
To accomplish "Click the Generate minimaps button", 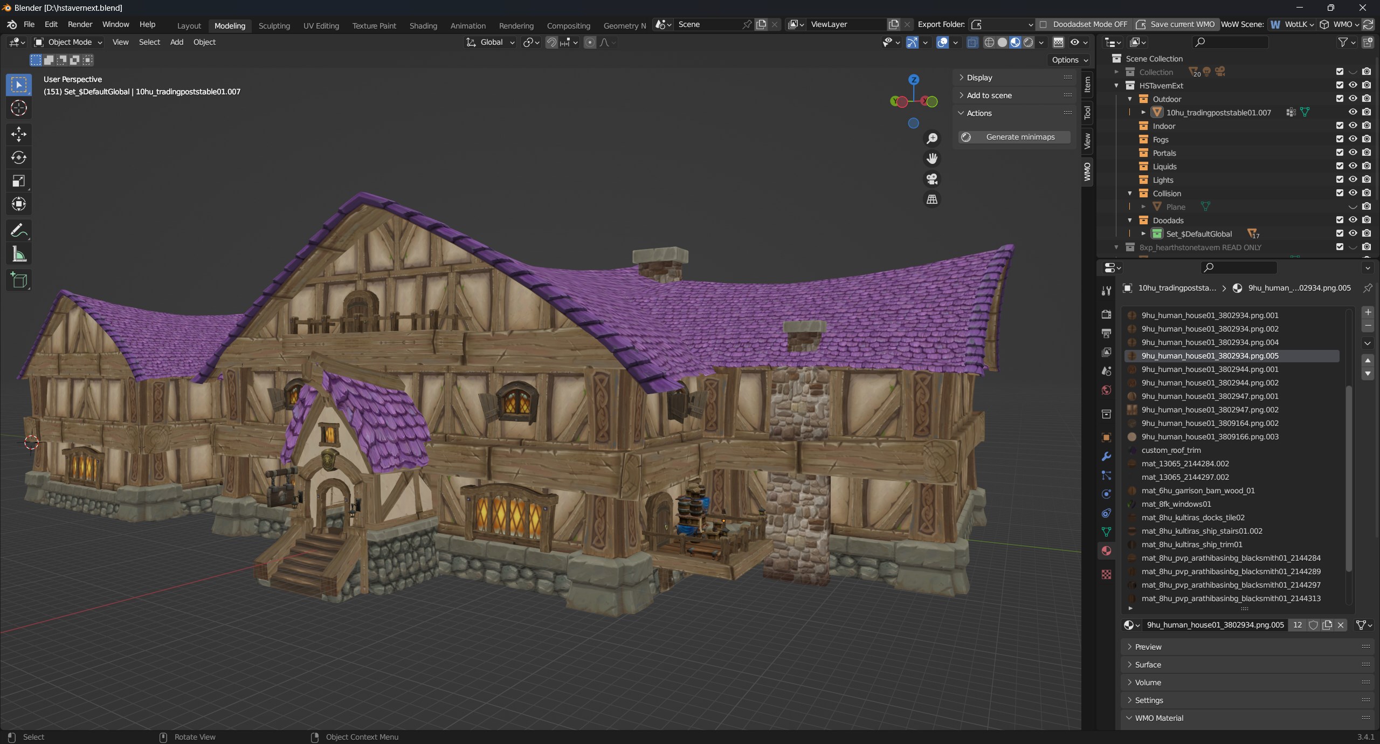I will (1015, 137).
